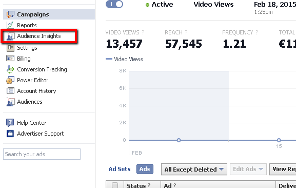This screenshot has height=188, width=296.
Task: Open the All Except Deleted dropdown
Action: (x=194, y=170)
